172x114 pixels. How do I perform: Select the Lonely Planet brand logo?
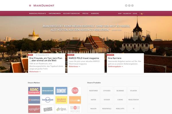pyautogui.click(x=48, y=100)
